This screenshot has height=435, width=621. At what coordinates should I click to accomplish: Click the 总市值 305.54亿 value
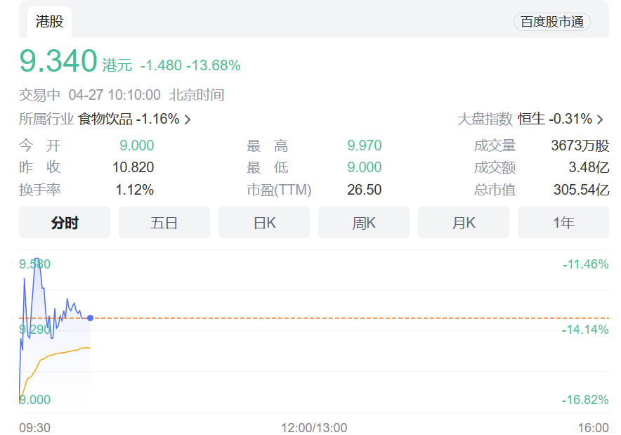tap(581, 190)
